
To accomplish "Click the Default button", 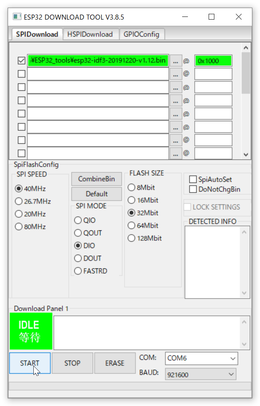I will (x=96, y=194).
